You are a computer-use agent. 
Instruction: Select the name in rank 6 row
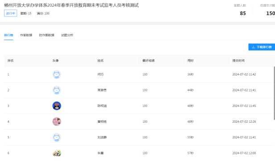[100, 153]
